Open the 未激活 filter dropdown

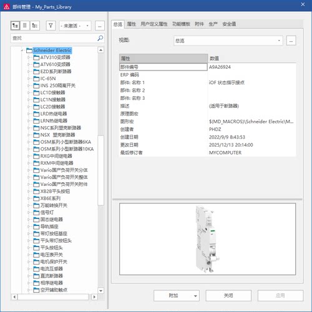tap(75, 26)
